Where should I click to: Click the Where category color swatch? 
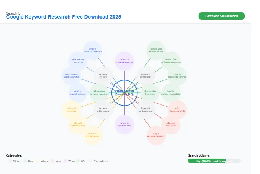coord(38,161)
